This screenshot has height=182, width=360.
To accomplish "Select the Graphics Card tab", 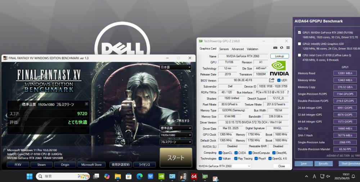I will [208, 48].
